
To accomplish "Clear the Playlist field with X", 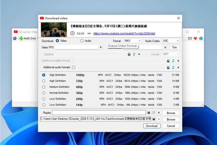I will [x=159, y=113].
